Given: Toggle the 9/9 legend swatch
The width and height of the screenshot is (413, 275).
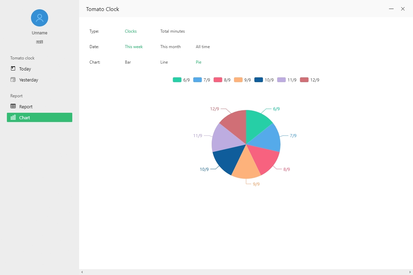Looking at the screenshot, I should point(238,80).
